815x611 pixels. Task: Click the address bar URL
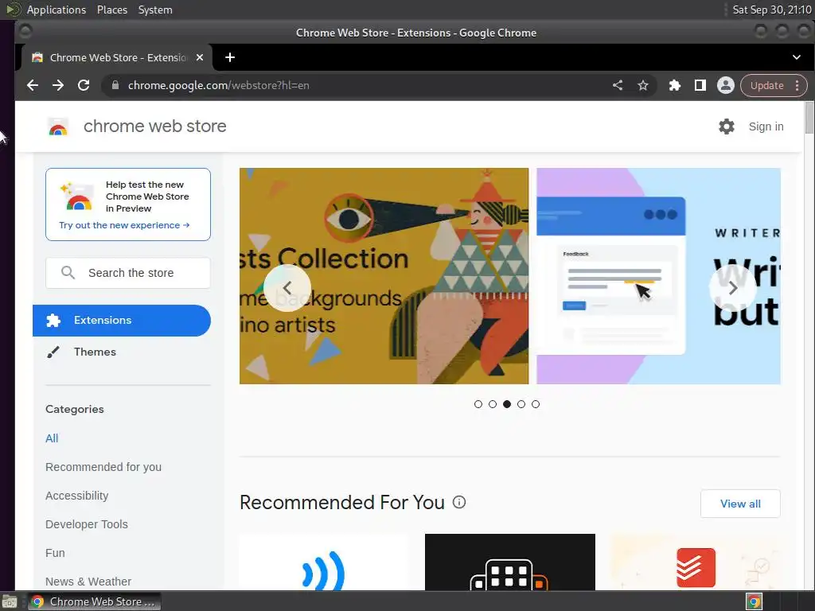point(218,85)
